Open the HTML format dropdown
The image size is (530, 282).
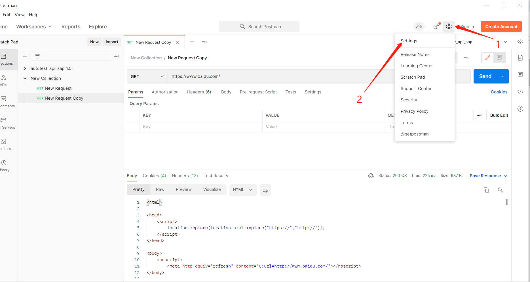pyautogui.click(x=243, y=190)
